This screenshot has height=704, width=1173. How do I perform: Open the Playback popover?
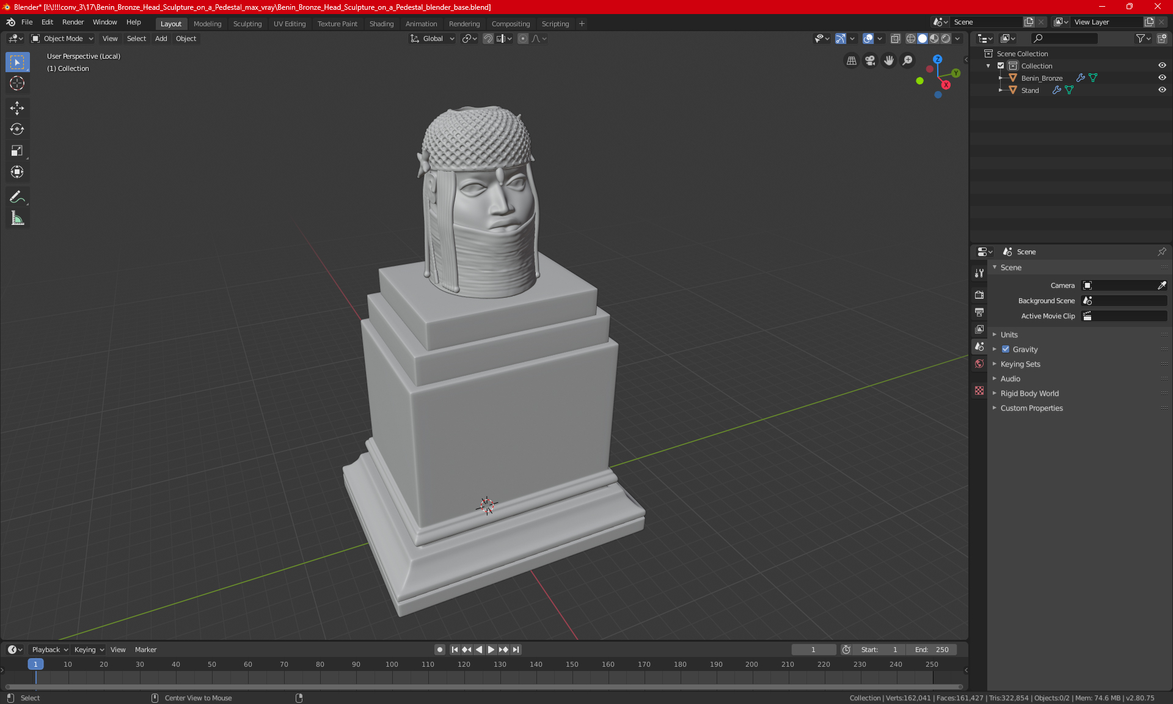49,650
